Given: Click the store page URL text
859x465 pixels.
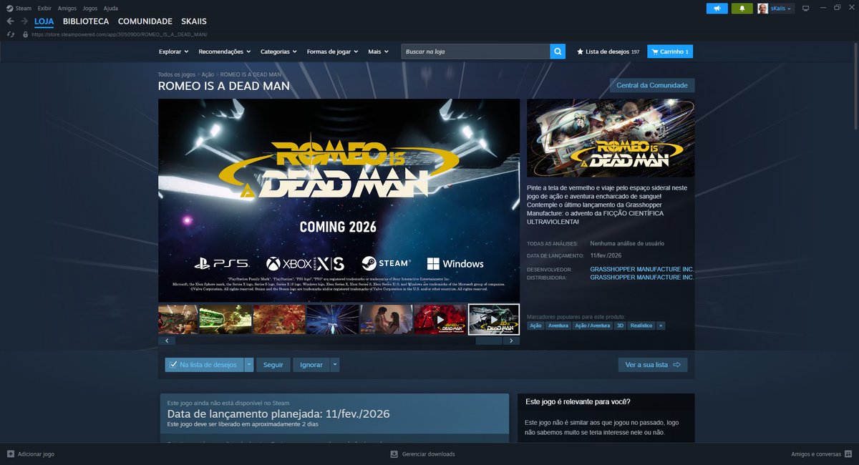Looking at the screenshot, I should click(120, 34).
